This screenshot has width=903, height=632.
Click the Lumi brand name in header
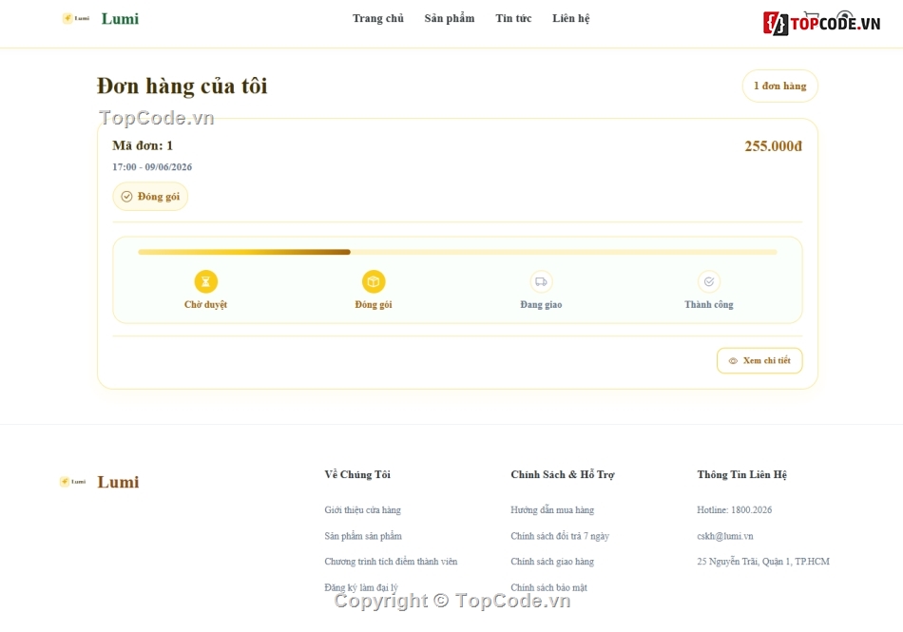click(x=120, y=18)
